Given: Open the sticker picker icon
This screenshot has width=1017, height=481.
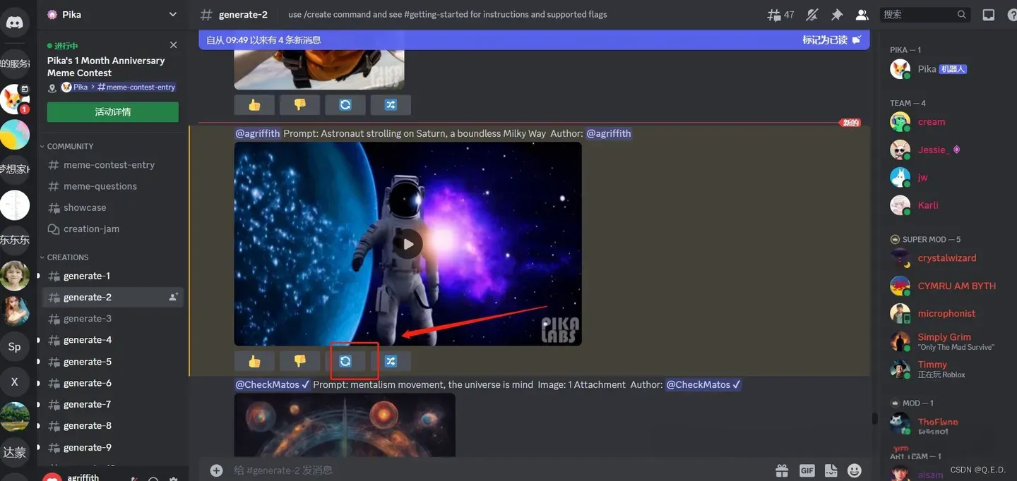Looking at the screenshot, I should point(831,470).
